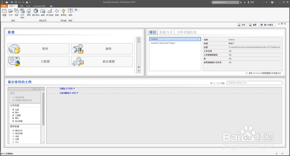290x156 pixels.
Task: Toggle the 全部 file type checkbox
Action: point(13,109)
